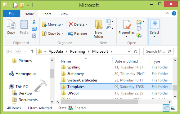Go up one folder level
The width and height of the screenshot is (180, 114).
coord(32,51)
